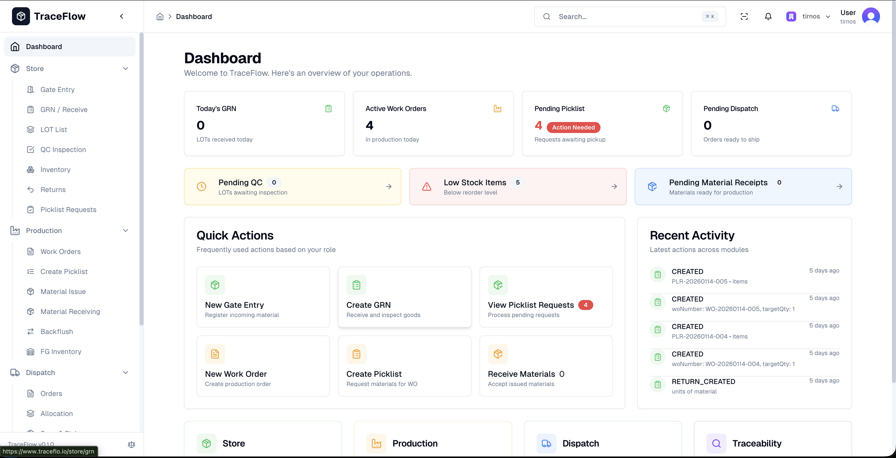Open Material Receiving menu item
Screen dimensions: 896x458
pos(70,311)
